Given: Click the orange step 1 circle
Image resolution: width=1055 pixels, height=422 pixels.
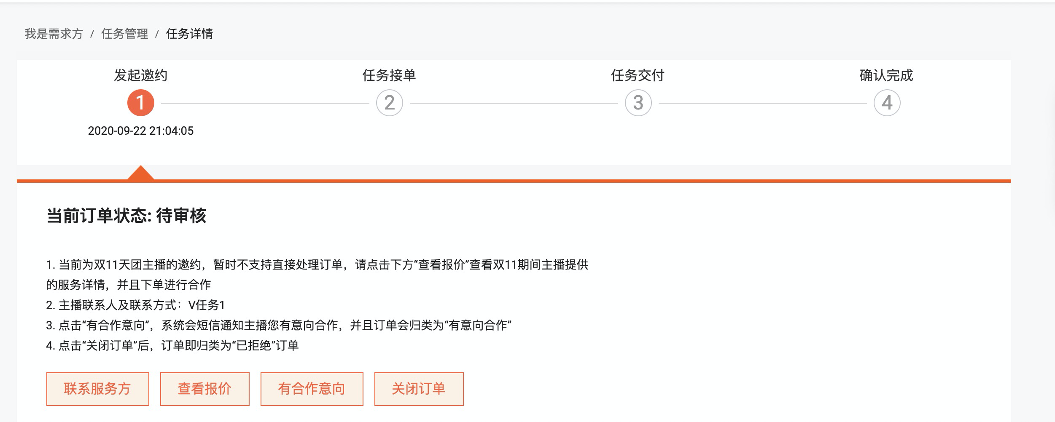Looking at the screenshot, I should point(141,103).
